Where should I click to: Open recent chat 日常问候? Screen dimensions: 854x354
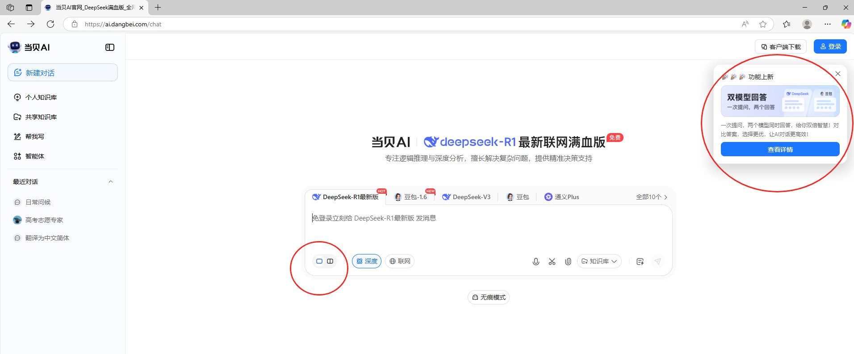coord(38,202)
